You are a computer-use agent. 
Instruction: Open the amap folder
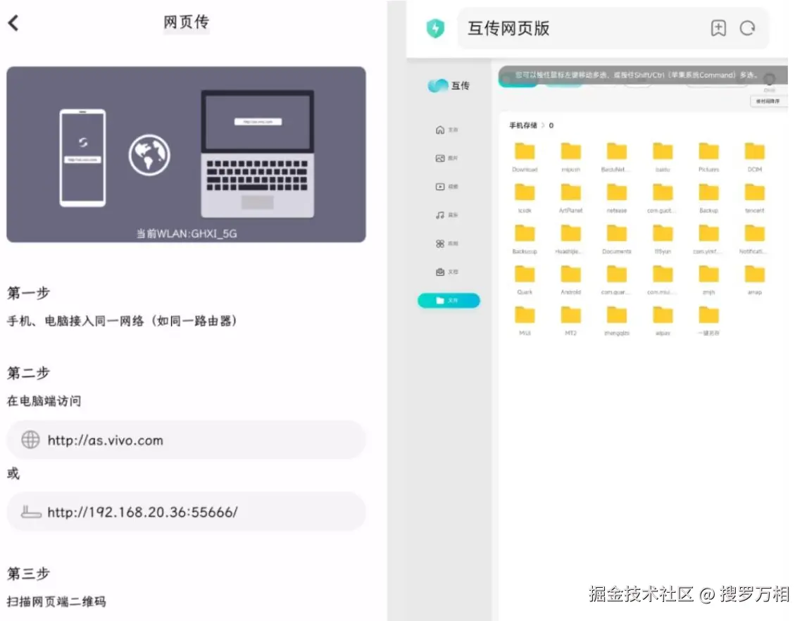click(x=754, y=280)
